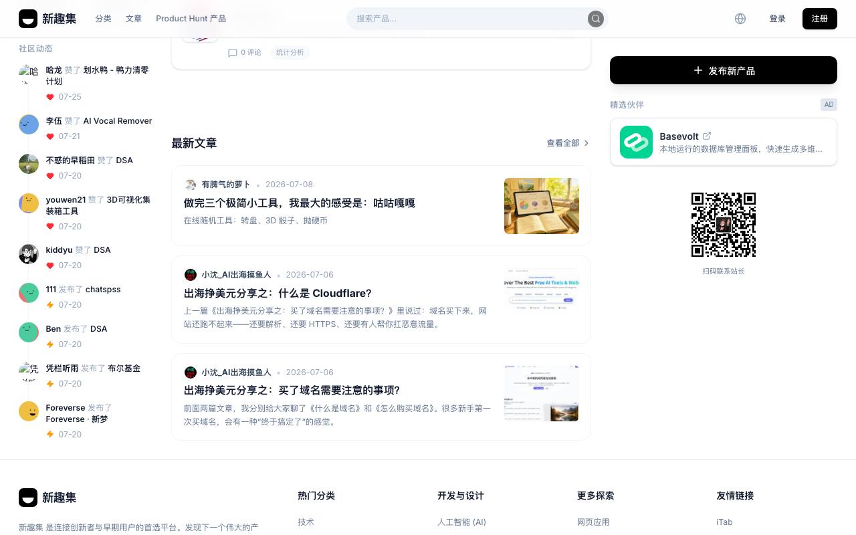Viewport: 856px width, 535px height.
Task: Click author avatar on 买了域名 article
Action: pyautogui.click(x=191, y=372)
